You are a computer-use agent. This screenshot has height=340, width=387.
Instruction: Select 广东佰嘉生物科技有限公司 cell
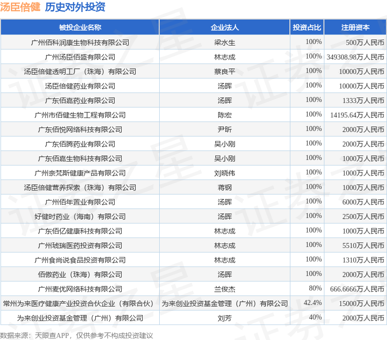pyautogui.click(x=80, y=159)
